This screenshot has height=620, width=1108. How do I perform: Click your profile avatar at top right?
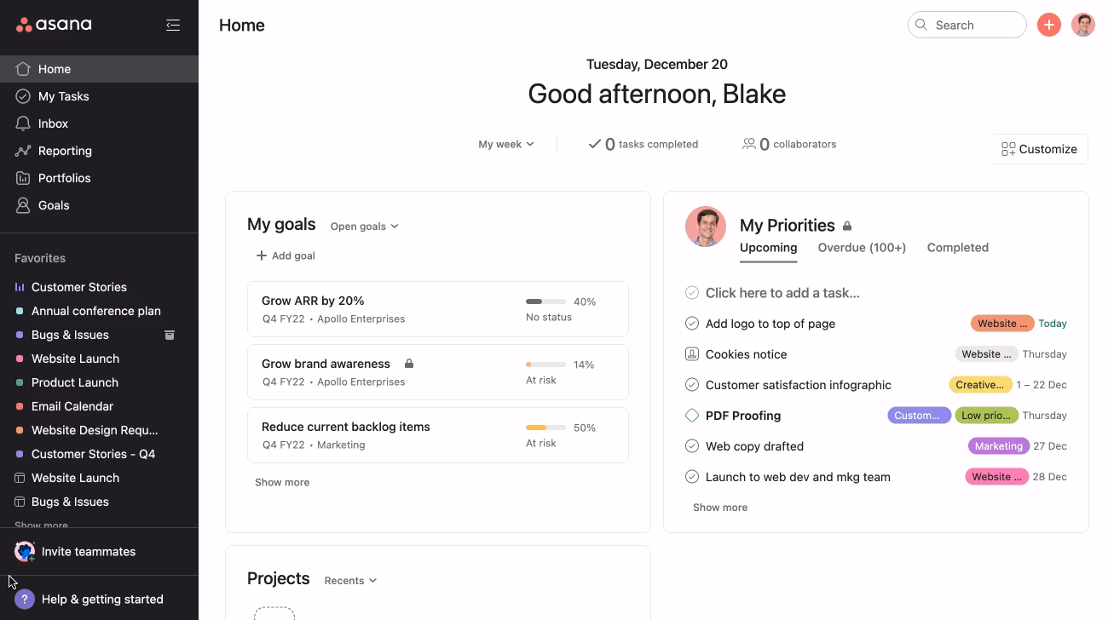click(1082, 25)
